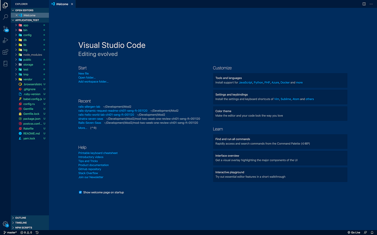
Task: Open the Extensions view icon
Action: pyautogui.click(x=5, y=52)
